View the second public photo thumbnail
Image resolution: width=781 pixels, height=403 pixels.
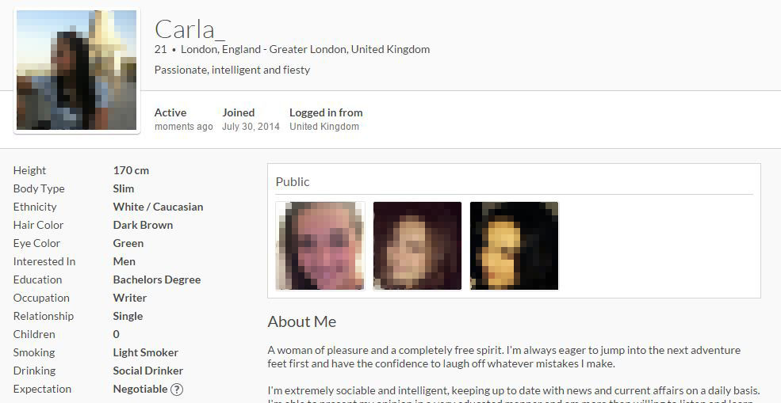[x=417, y=245]
